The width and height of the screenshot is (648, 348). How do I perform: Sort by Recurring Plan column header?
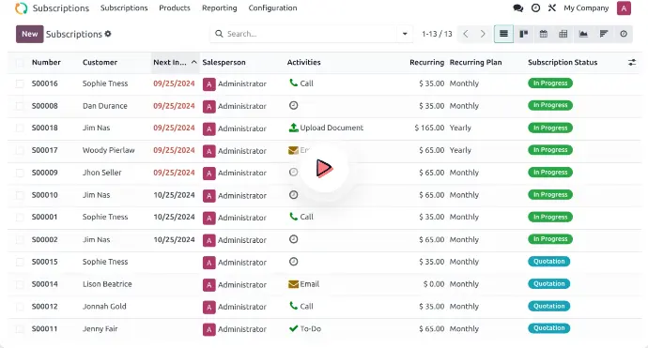[475, 62]
